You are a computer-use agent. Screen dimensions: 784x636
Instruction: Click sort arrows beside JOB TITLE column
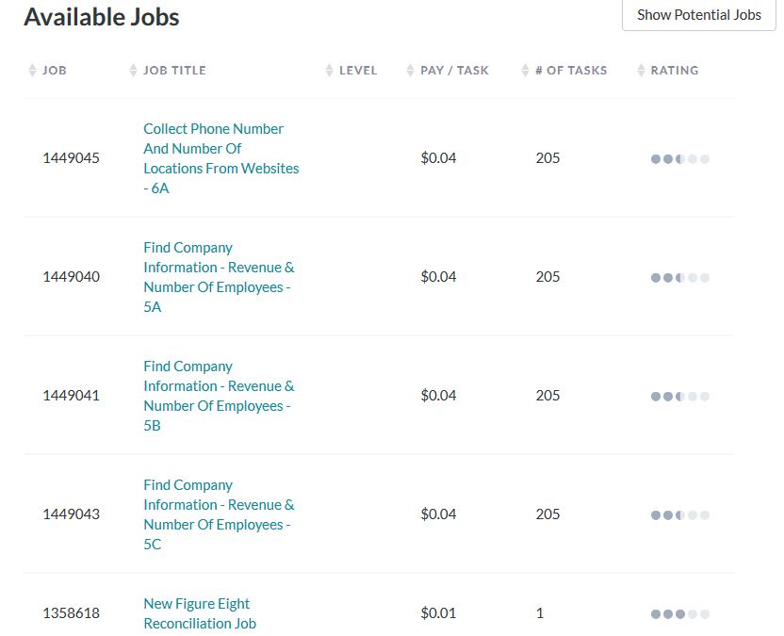[133, 71]
